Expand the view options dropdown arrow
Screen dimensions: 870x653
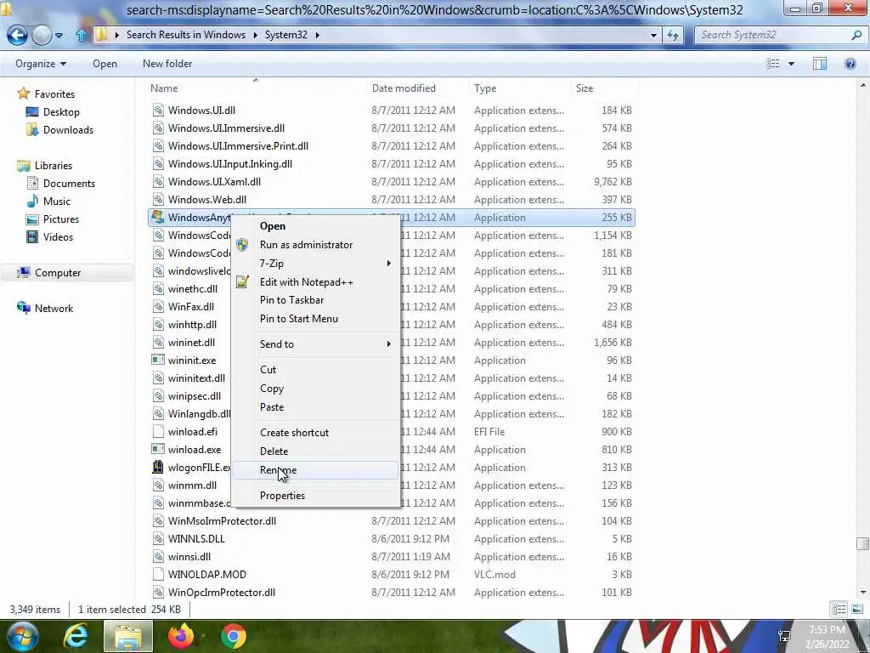(x=791, y=64)
